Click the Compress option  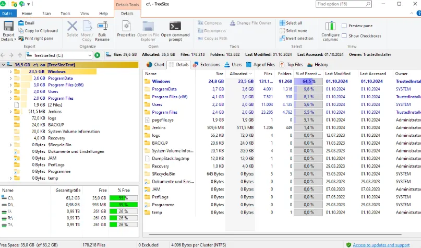(x=210, y=23)
